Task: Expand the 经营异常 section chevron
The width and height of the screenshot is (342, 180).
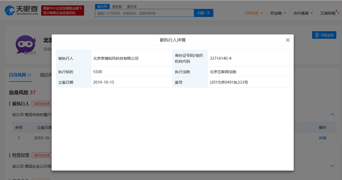Action: (332, 166)
